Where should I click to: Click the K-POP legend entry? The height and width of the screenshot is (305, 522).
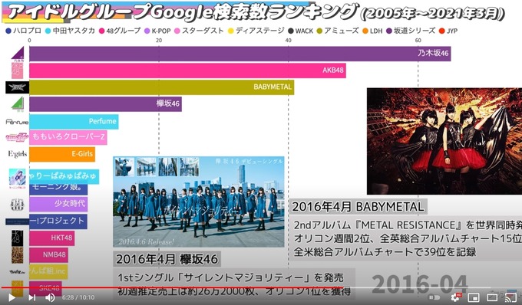point(157,31)
